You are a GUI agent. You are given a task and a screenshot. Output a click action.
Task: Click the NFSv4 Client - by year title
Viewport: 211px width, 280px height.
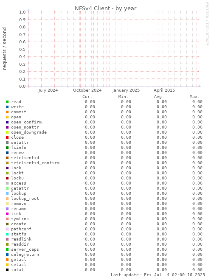[105, 8]
